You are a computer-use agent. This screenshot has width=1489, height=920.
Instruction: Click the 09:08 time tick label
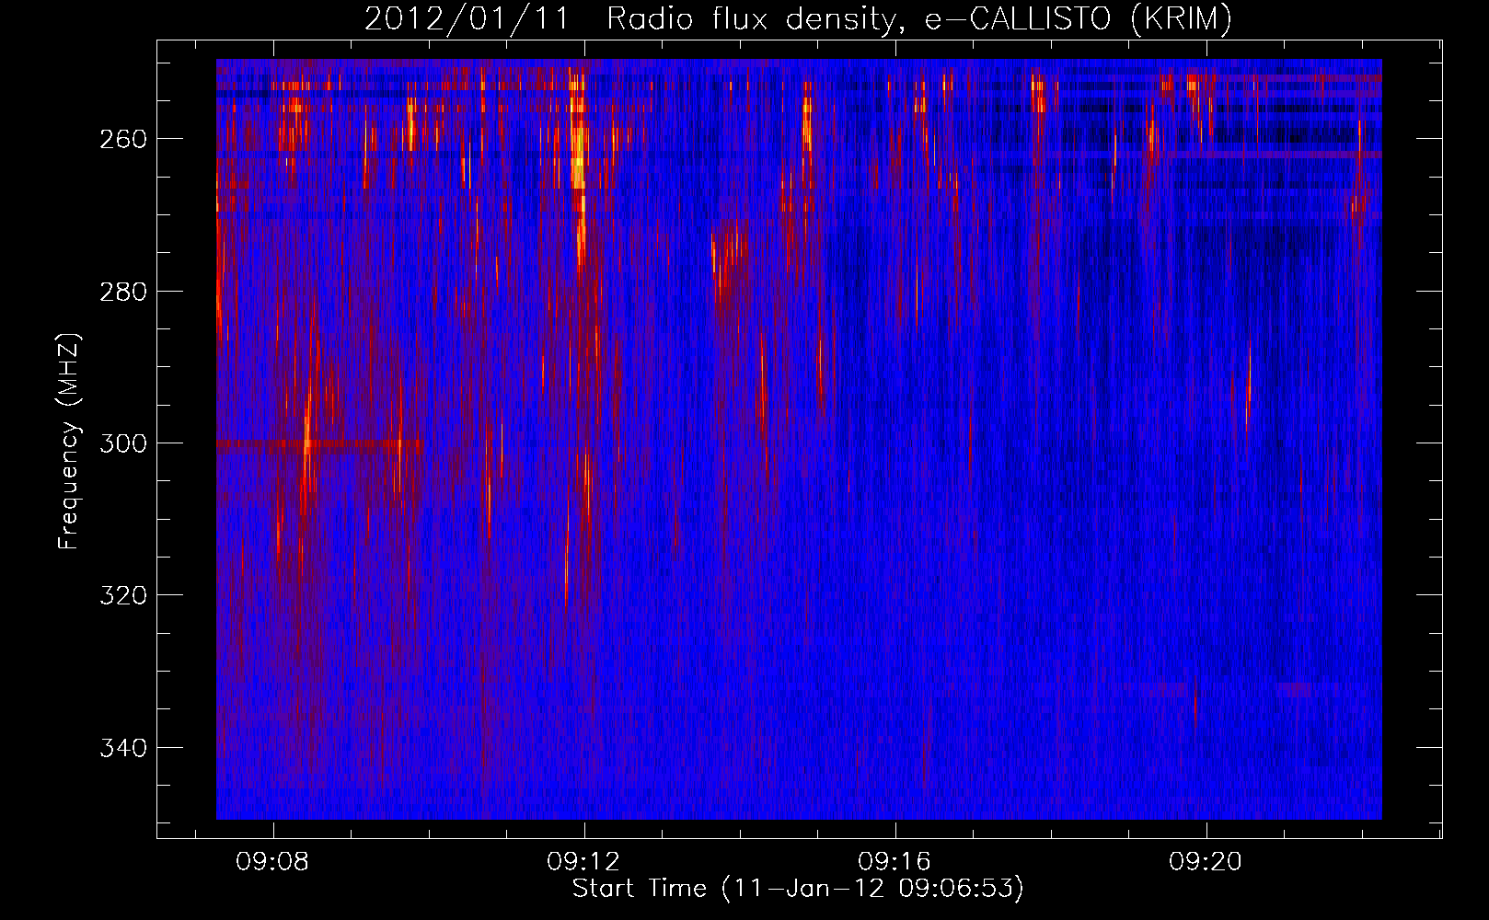272,862
